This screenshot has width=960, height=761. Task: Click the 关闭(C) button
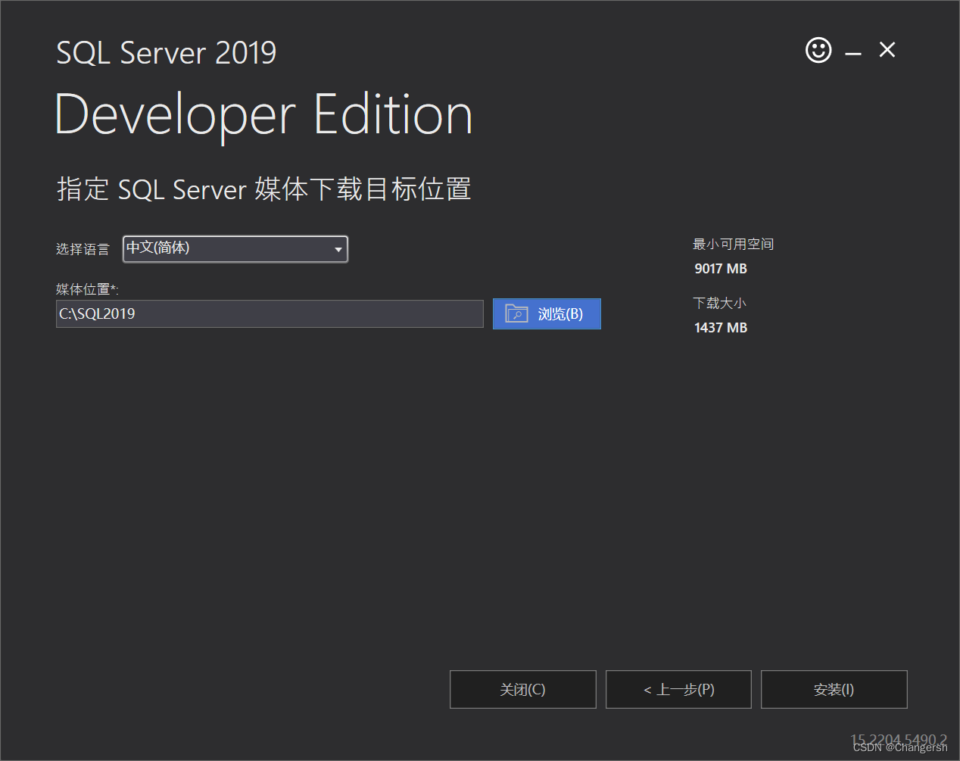[522, 689]
